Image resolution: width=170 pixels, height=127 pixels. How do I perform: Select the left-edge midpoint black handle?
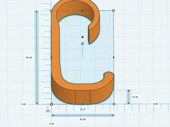pyautogui.click(x=51, y=58)
